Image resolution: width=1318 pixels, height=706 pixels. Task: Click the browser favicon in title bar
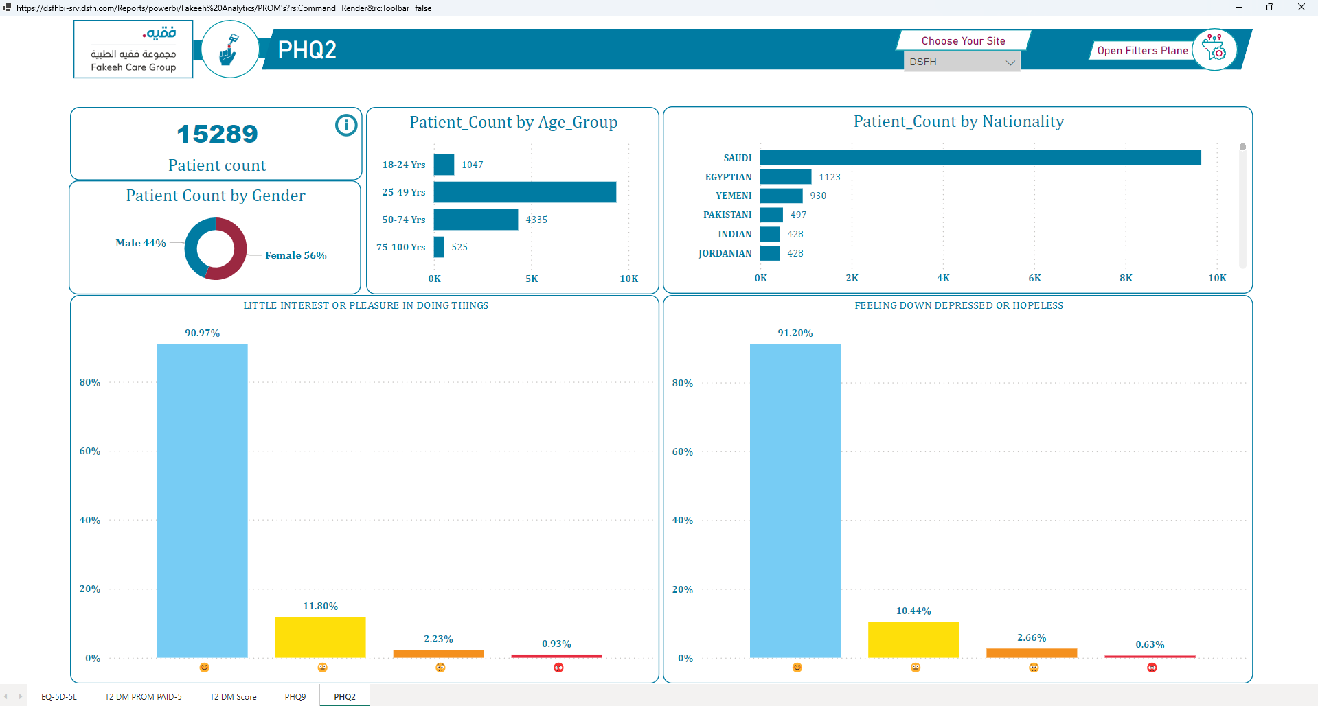click(7, 8)
